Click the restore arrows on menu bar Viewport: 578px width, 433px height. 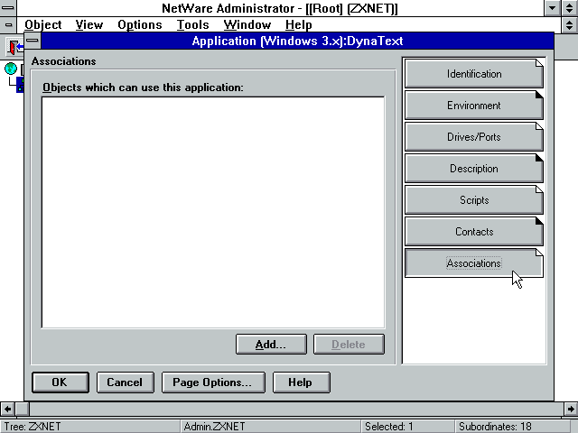click(570, 24)
